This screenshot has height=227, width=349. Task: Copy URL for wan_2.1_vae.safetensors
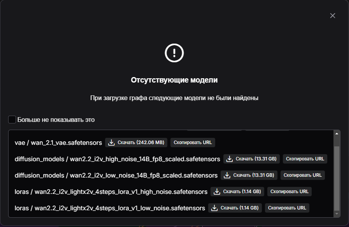pos(193,143)
